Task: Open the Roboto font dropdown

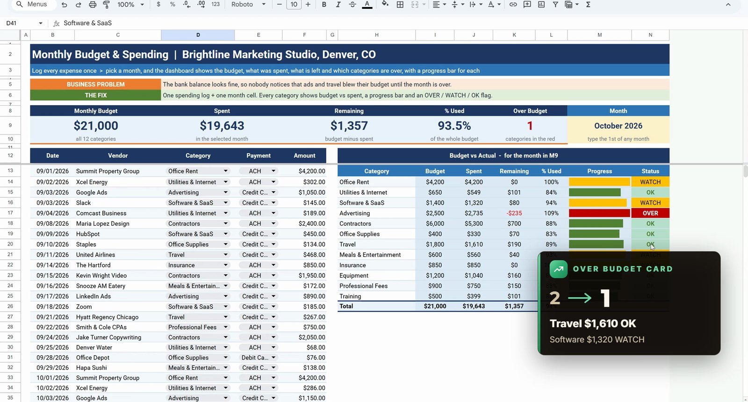Action: [248, 4]
